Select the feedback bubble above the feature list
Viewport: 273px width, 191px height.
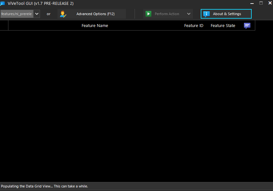click(x=247, y=26)
